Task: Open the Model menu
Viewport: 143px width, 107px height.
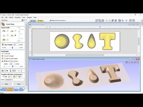Action: click(11, 18)
